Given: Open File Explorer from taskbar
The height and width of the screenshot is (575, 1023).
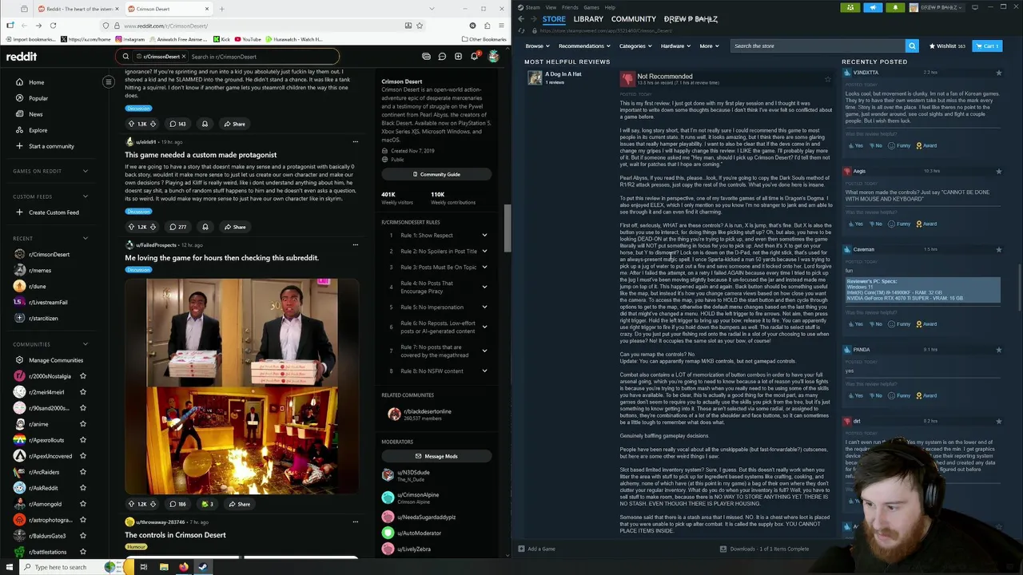Looking at the screenshot, I should click(164, 567).
